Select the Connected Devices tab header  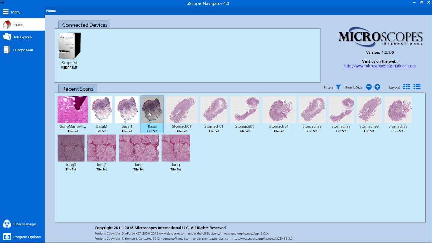pyautogui.click(x=84, y=25)
